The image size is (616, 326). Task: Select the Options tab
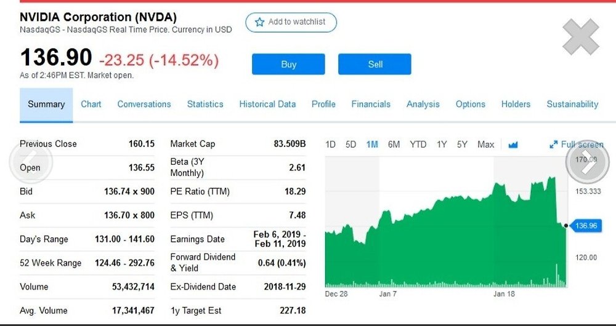(x=470, y=105)
